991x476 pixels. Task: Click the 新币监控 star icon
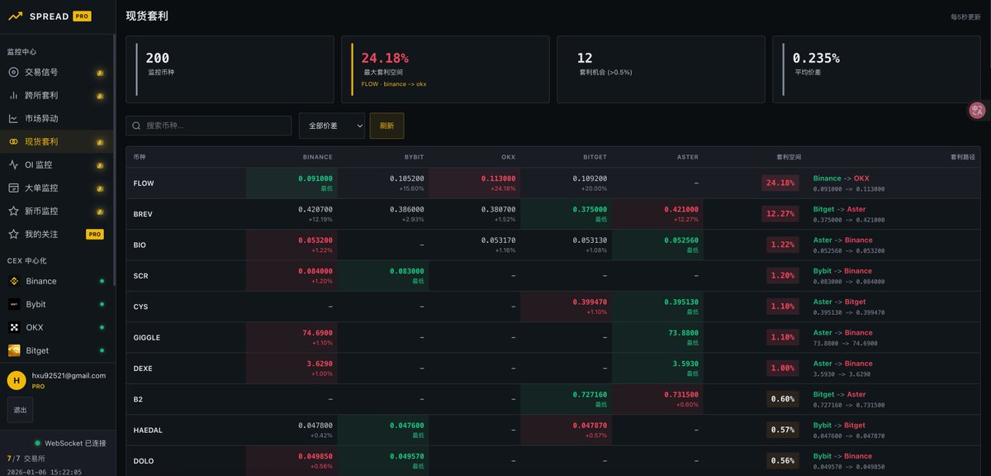click(13, 211)
